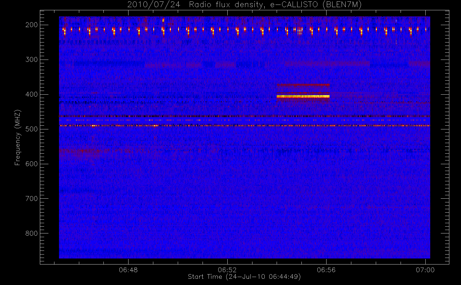Click the 300 frequency tick label
Screen dimensions: 461x285
[32, 60]
